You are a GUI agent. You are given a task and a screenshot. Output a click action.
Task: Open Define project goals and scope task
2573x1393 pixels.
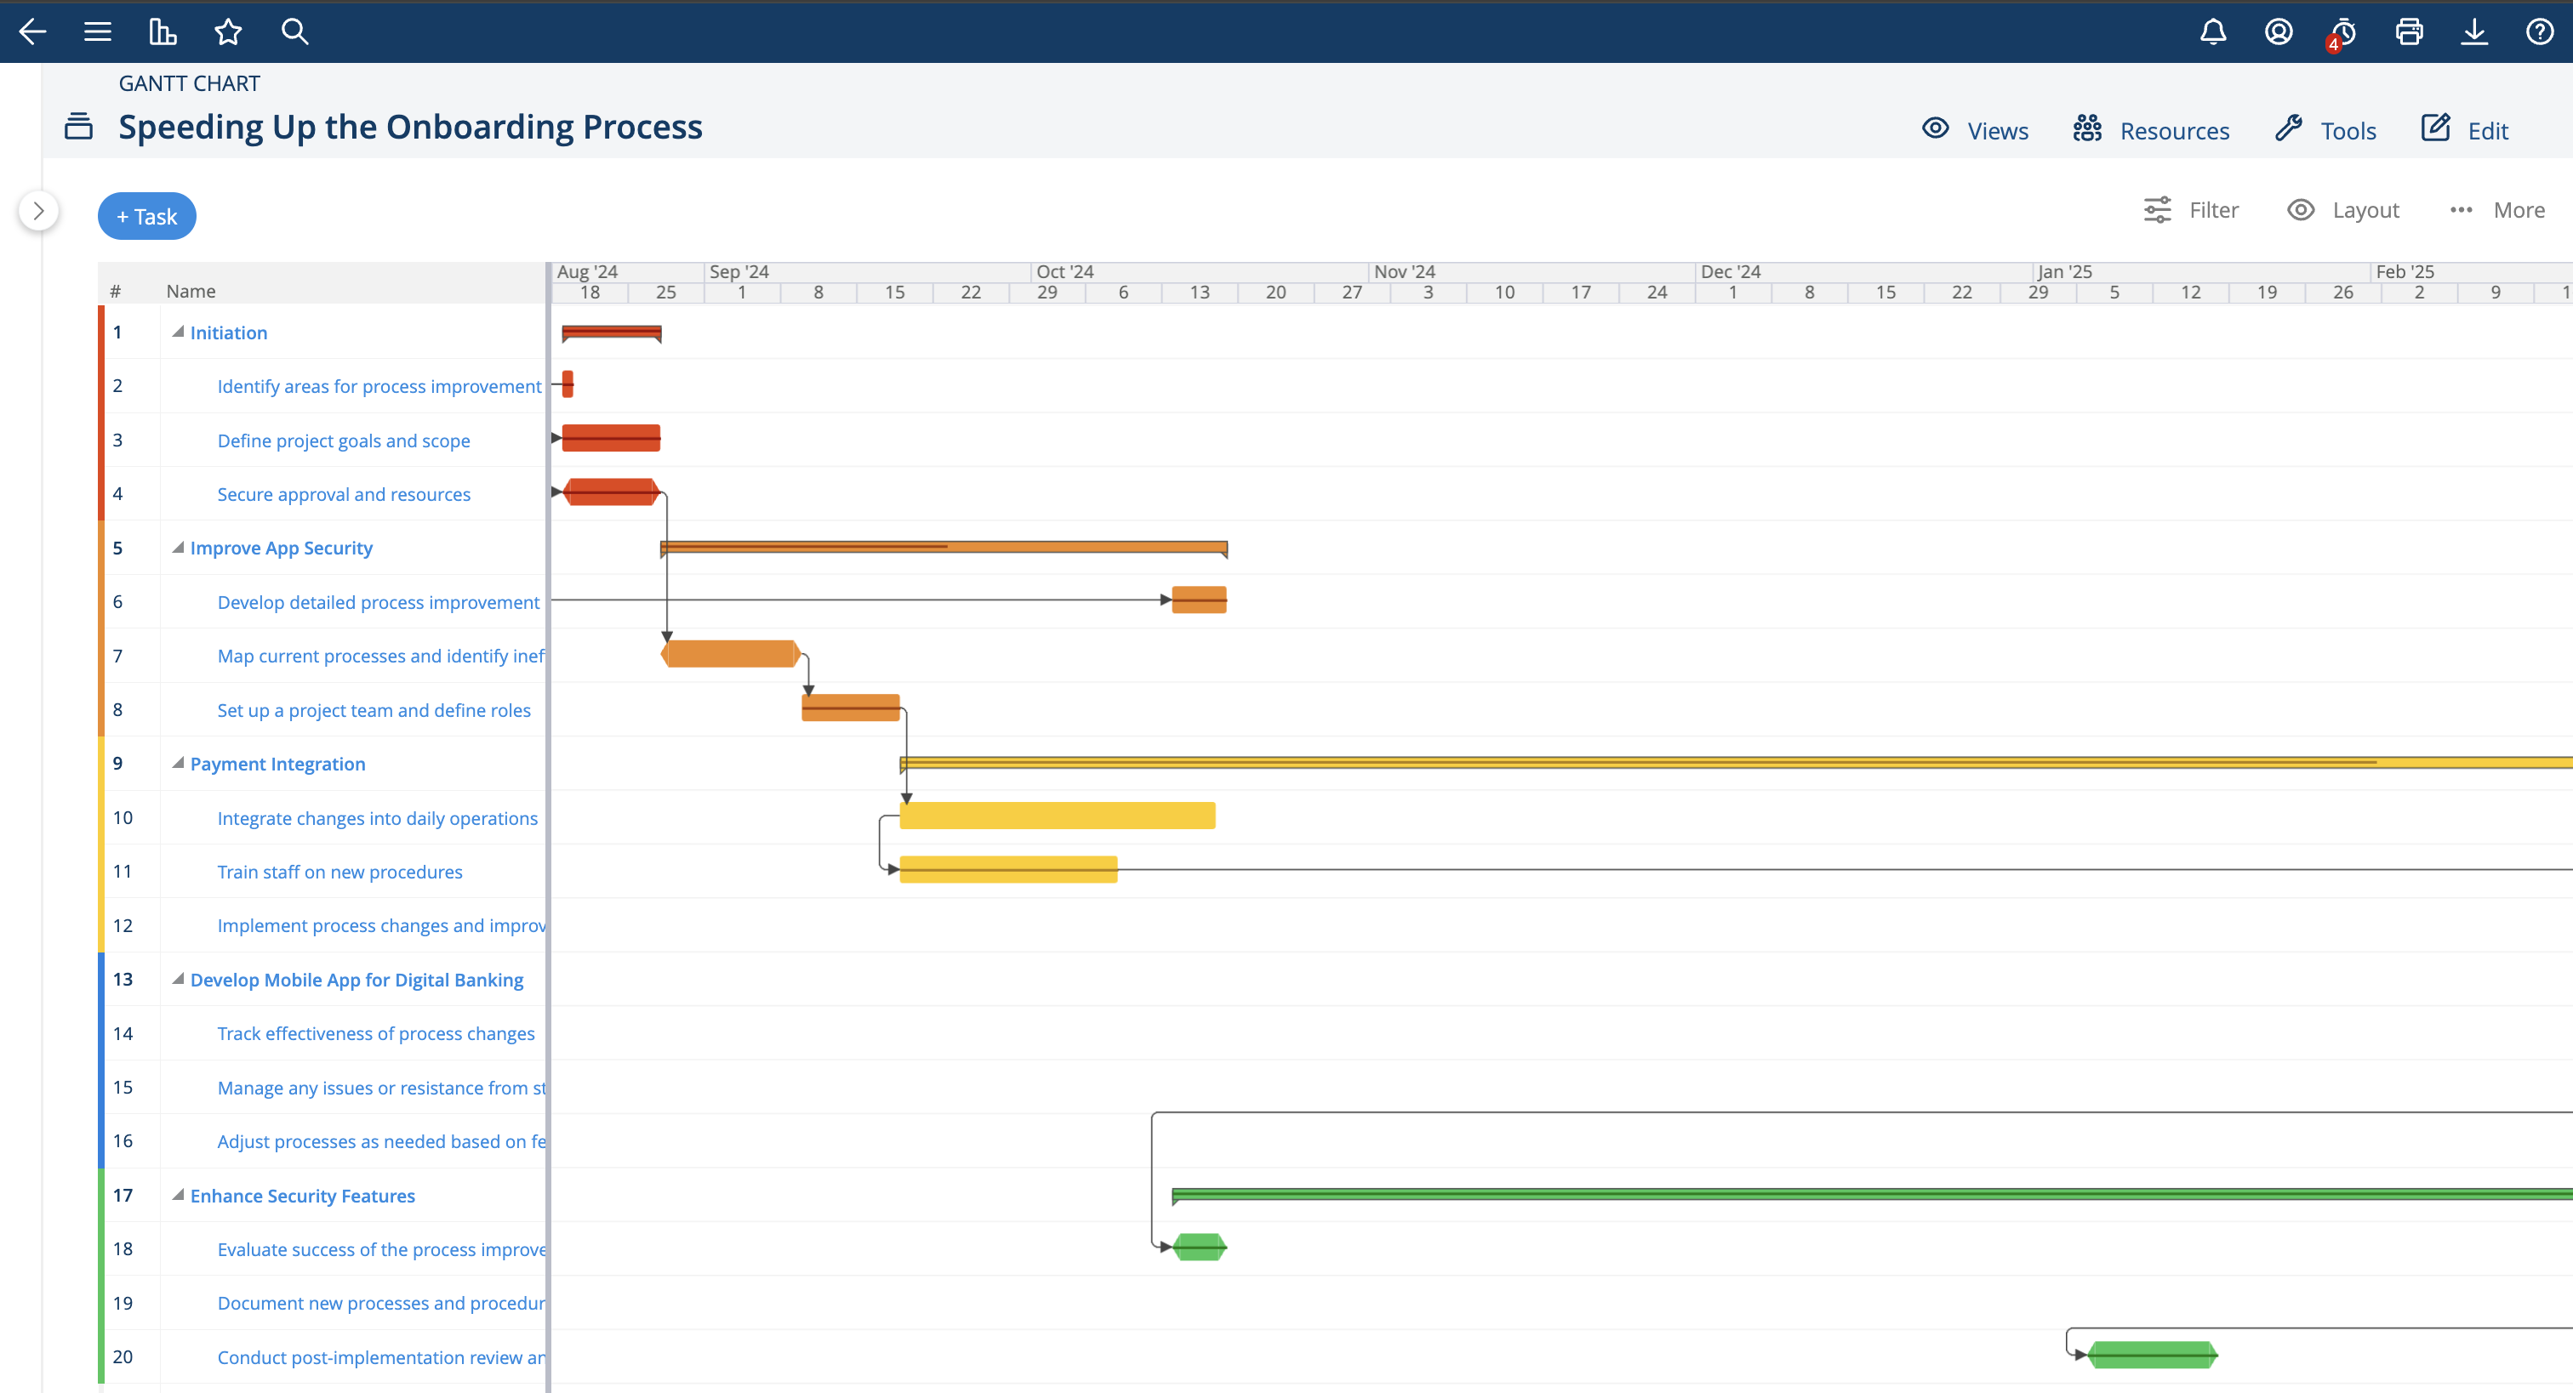point(344,441)
